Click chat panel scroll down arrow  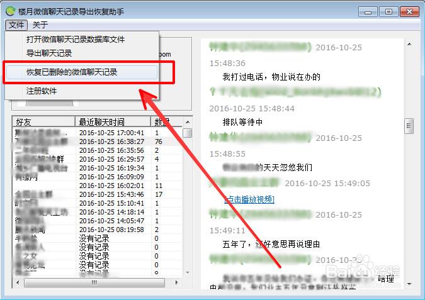click(409, 284)
